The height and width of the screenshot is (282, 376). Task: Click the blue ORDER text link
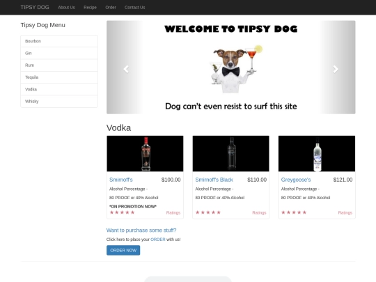coord(158,240)
